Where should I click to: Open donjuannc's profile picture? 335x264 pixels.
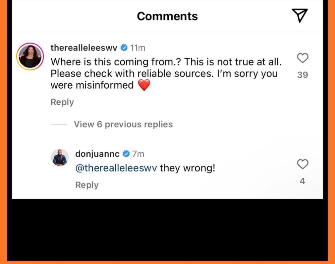click(x=60, y=157)
